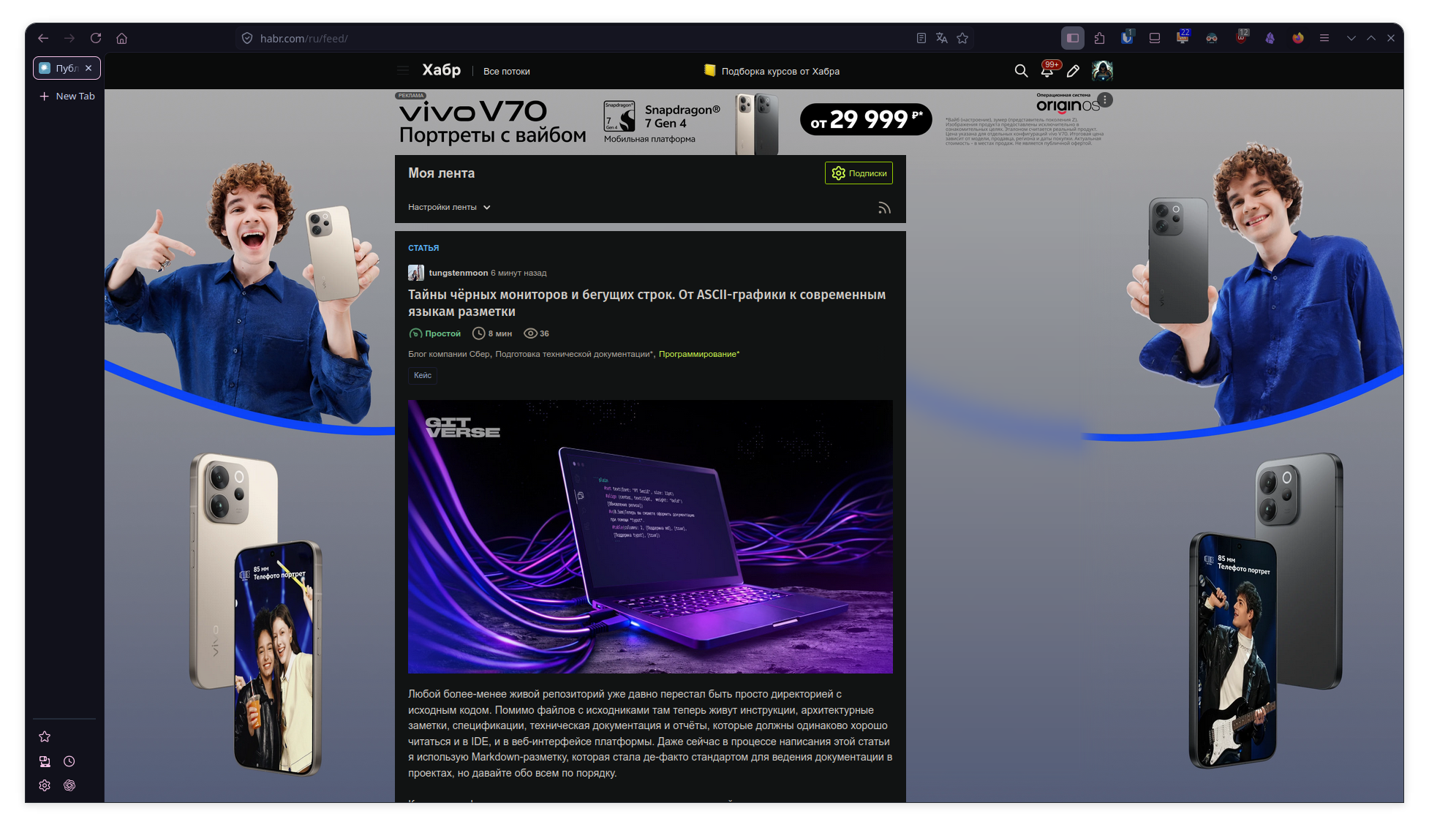This screenshot has height=830, width=1429.
Task: Open the browser home page
Action: 122,38
